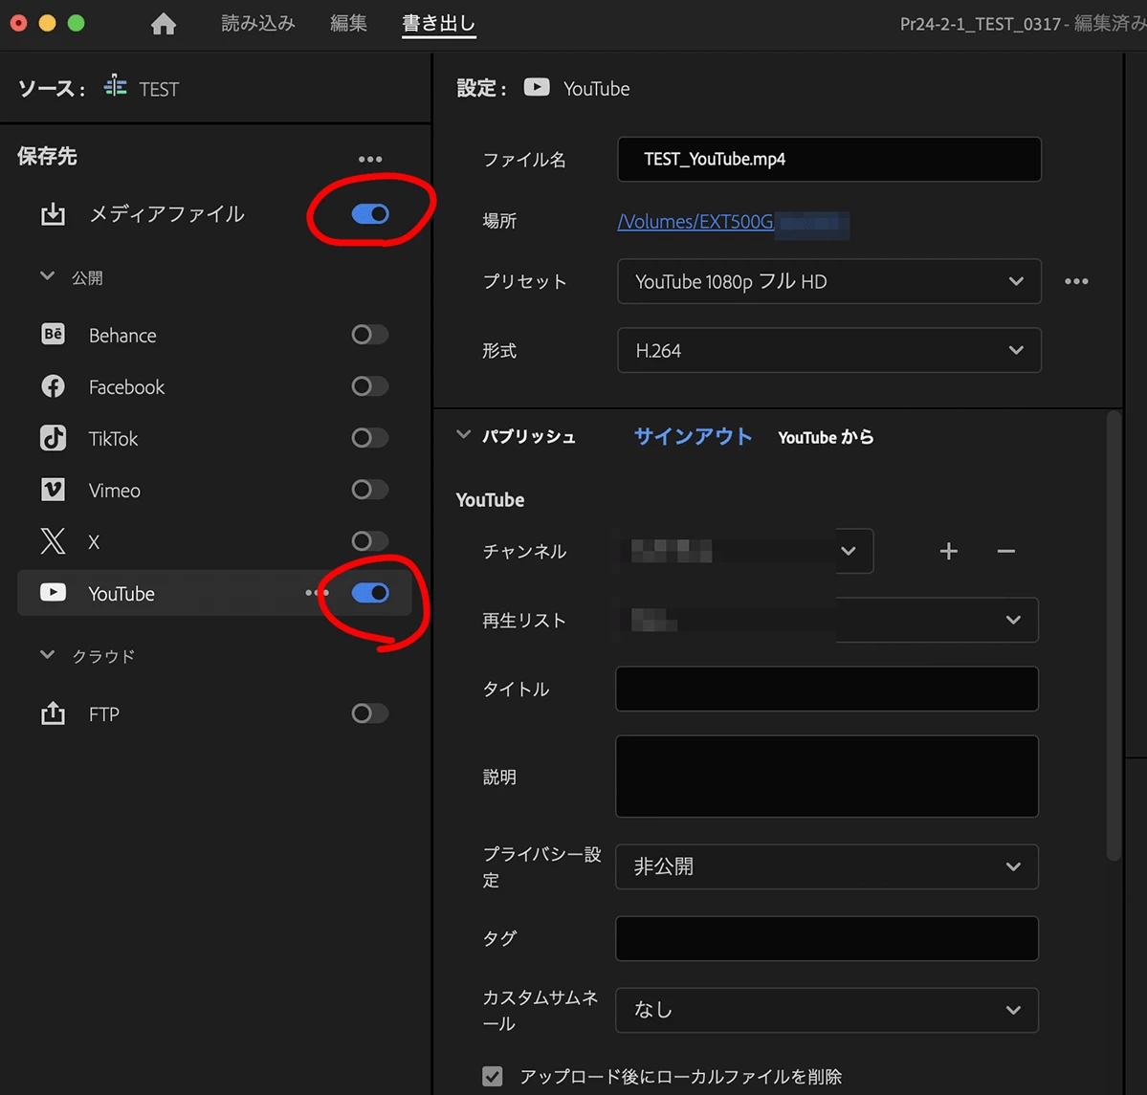Remove YouTube channel with minus
Viewport: 1147px width, 1095px height.
1005,551
